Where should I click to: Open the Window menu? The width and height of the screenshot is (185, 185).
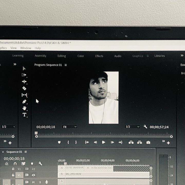[26, 48]
